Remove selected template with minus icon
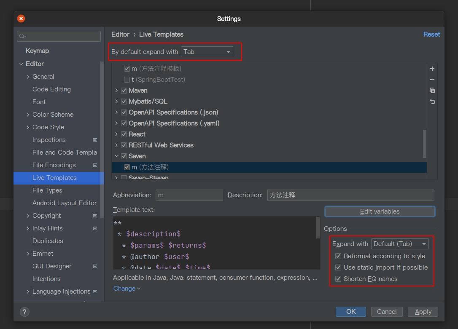This screenshot has height=329, width=458. click(432, 80)
